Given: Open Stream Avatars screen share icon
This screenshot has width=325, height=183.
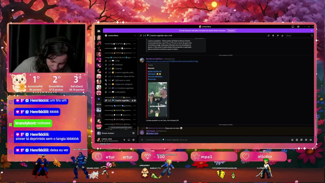Looking at the screenshot, I should (x=133, y=133).
